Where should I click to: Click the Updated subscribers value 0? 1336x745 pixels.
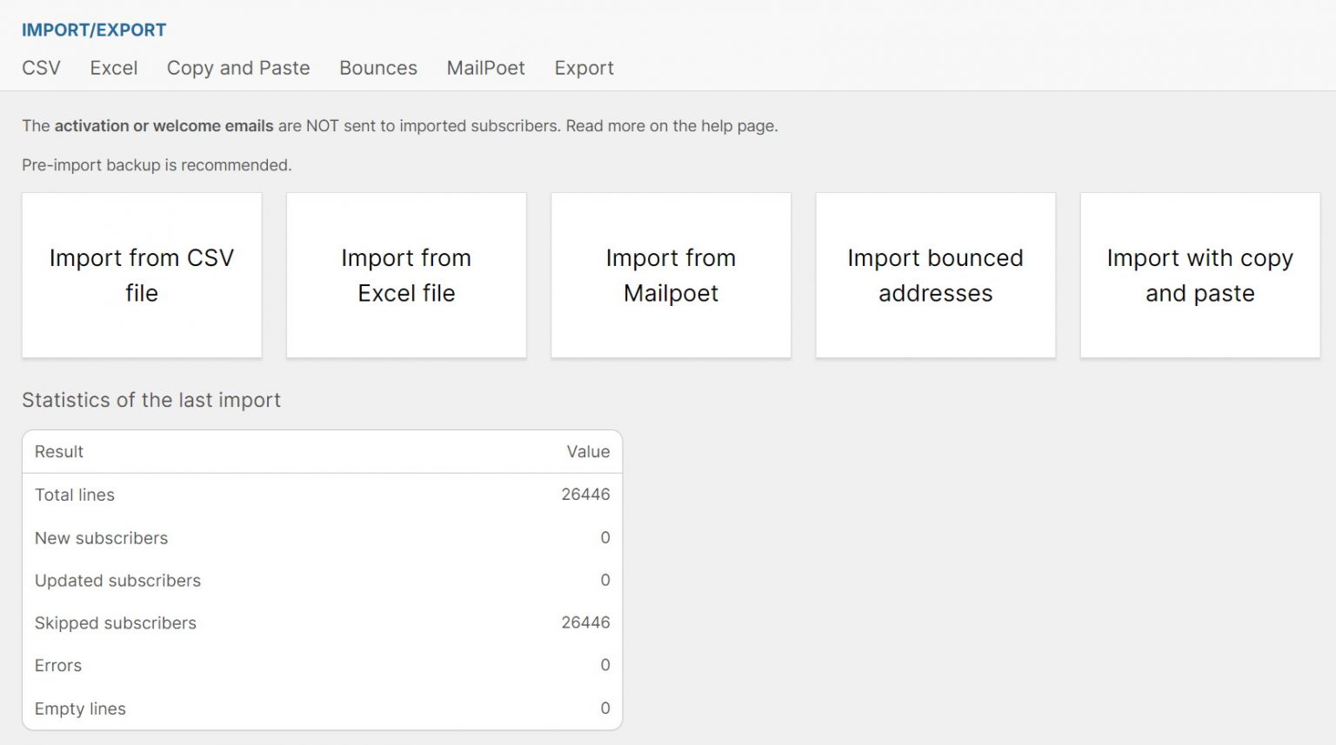[605, 580]
